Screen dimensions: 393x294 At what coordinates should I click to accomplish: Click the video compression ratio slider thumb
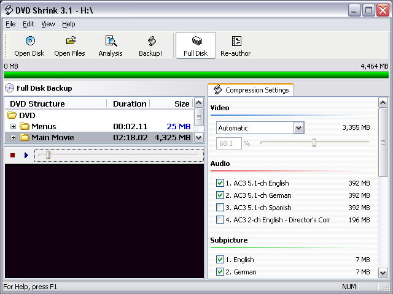[314, 143]
